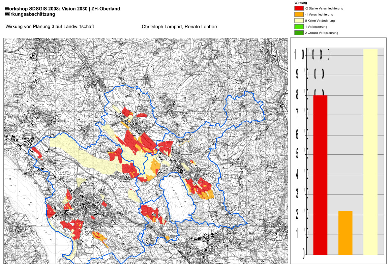Select the pale yellow 'Keine Veränderung' swatch
The width and height of the screenshot is (387, 266).
[x=299, y=21]
